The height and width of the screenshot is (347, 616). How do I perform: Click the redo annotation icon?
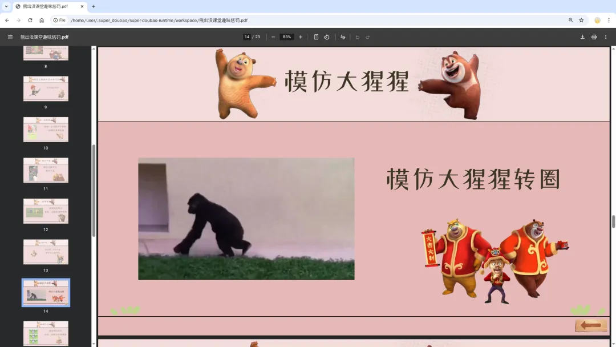[x=368, y=37]
